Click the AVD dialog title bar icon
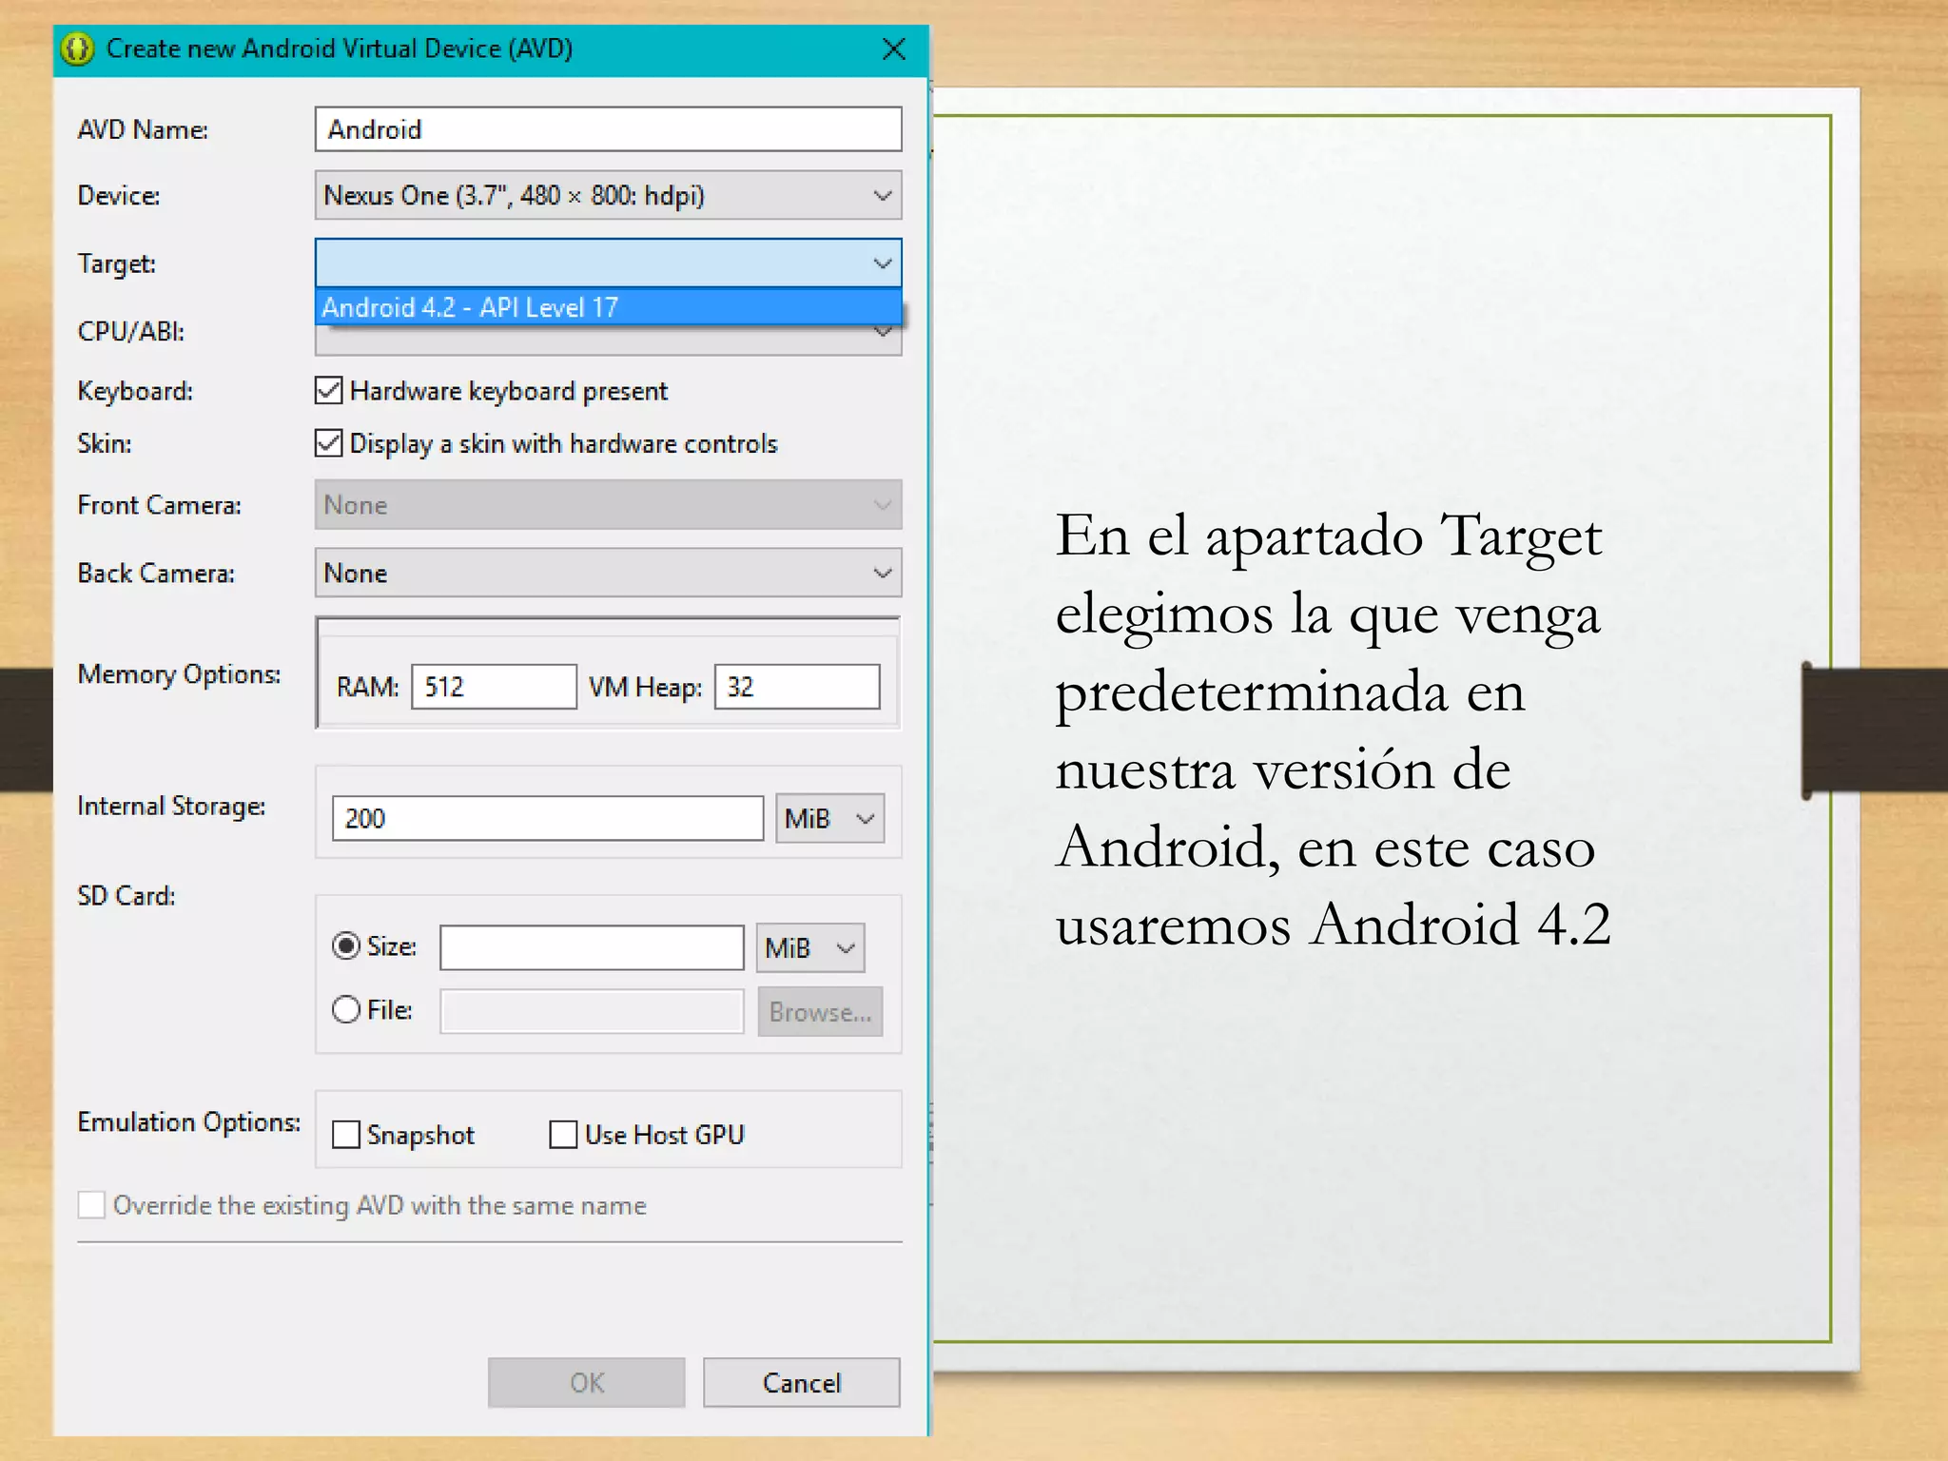This screenshot has height=1461, width=1948. pyautogui.click(x=78, y=49)
